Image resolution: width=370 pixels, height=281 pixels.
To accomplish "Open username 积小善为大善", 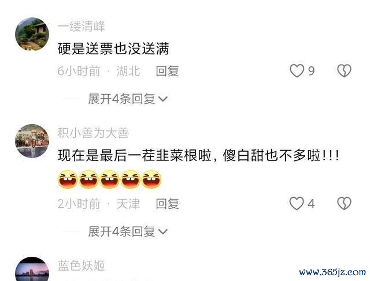I will coord(93,133).
